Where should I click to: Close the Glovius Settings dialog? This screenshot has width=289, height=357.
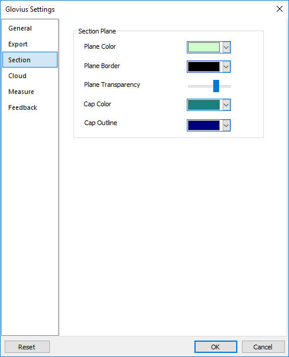(280, 9)
